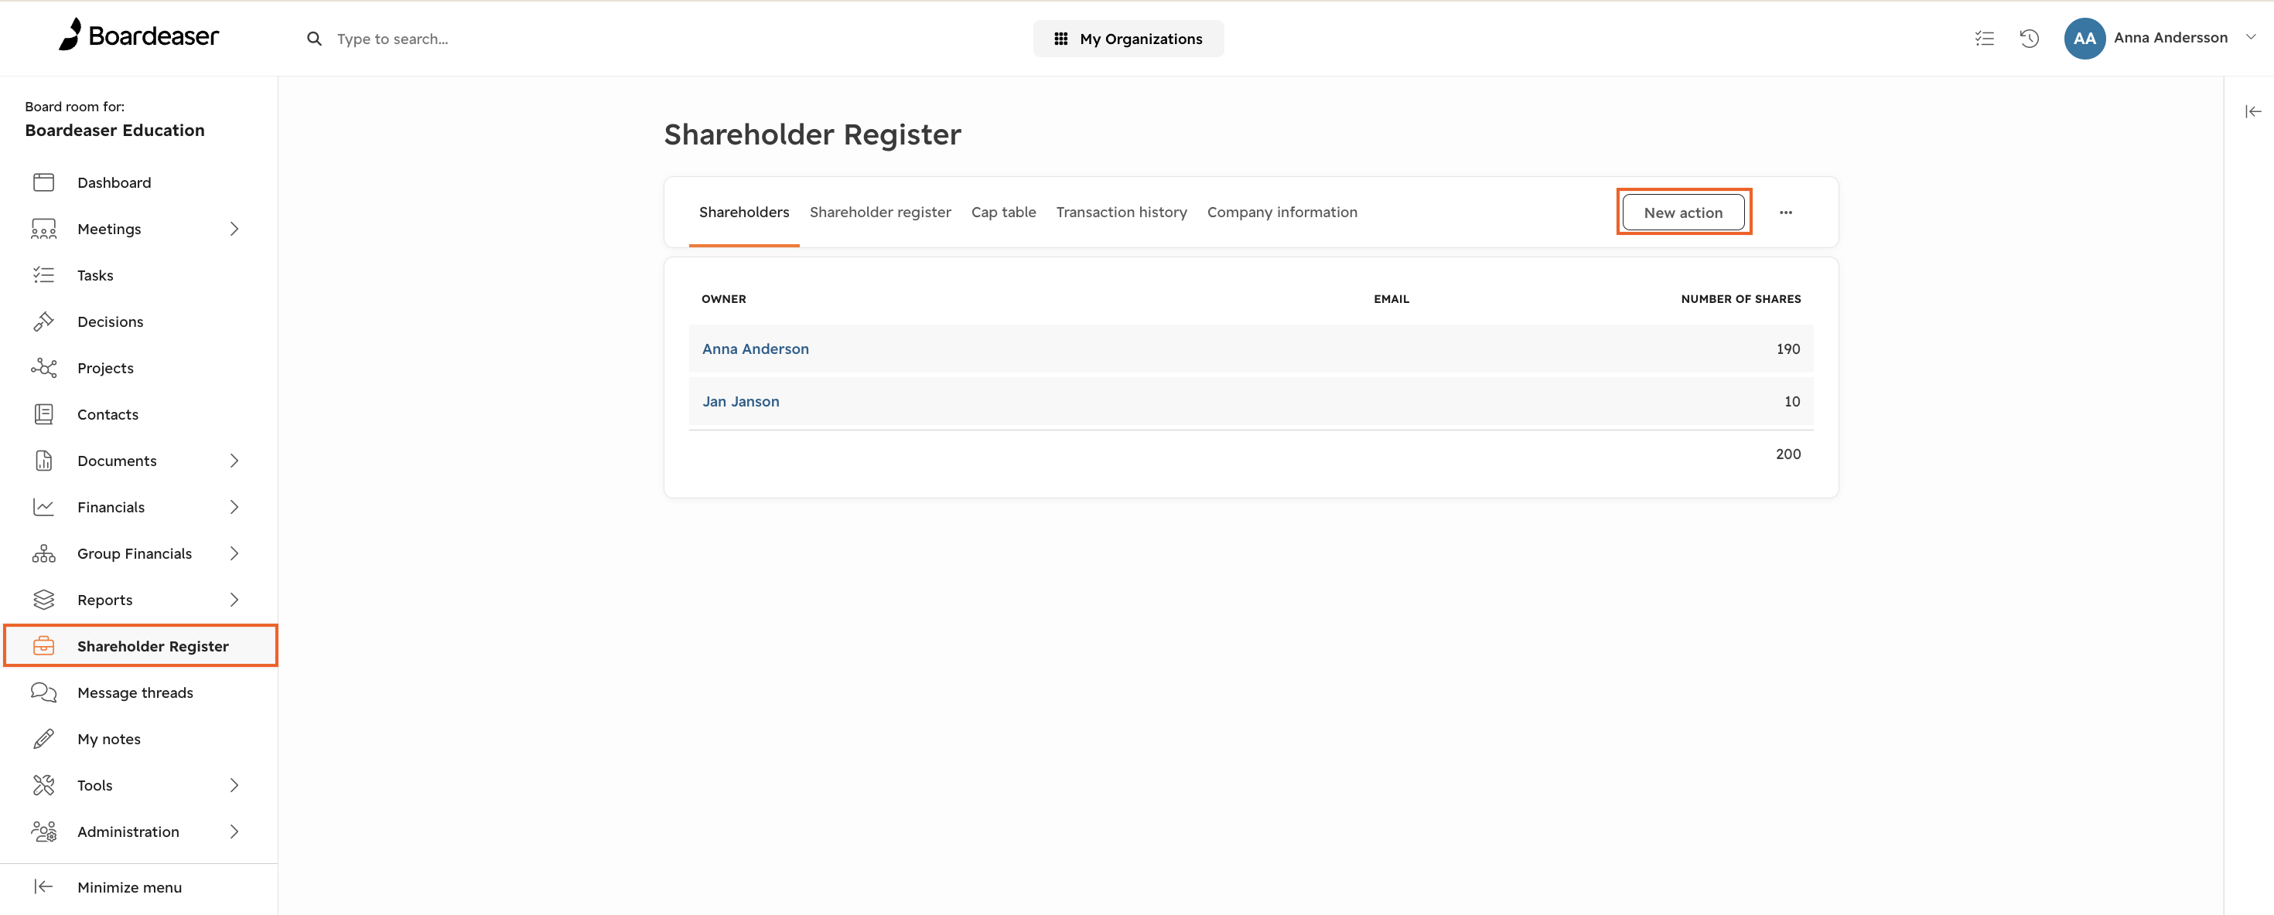Image resolution: width=2274 pixels, height=915 pixels.
Task: Open Dashboard in the sidebar
Action: point(114,182)
